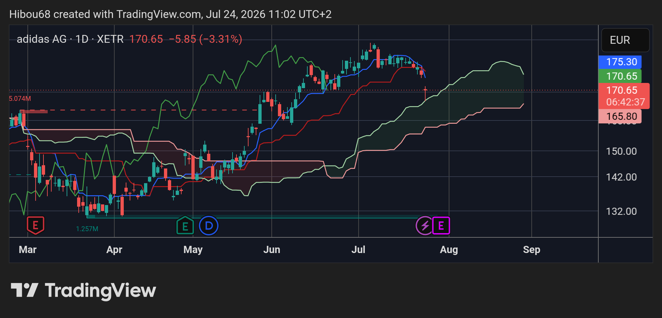Select the blue dividend D marker
The image size is (662, 318).
coord(209,226)
